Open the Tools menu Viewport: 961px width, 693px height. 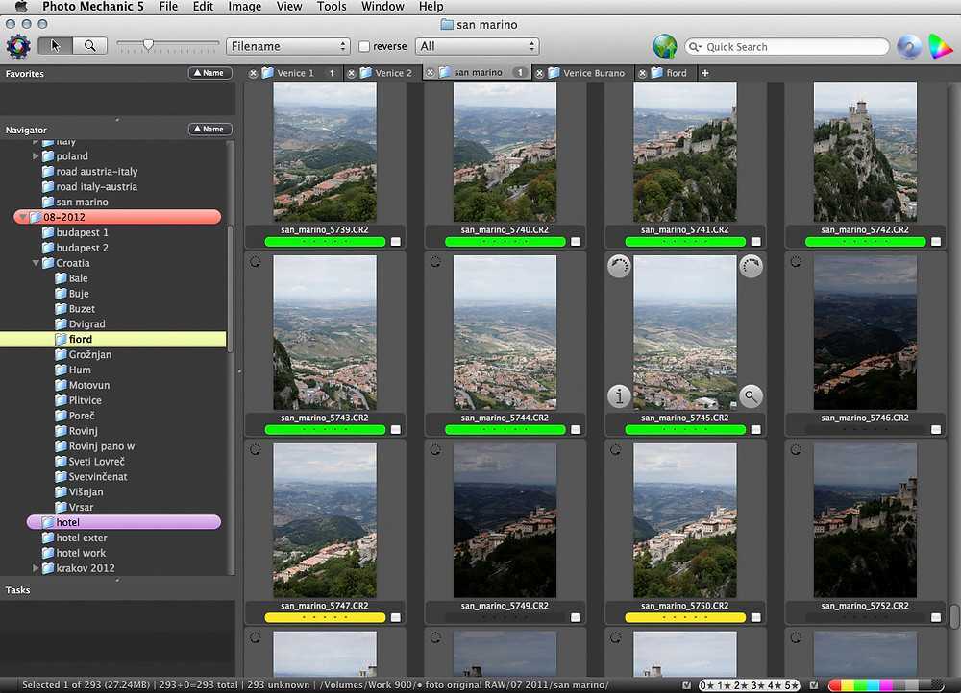[332, 7]
